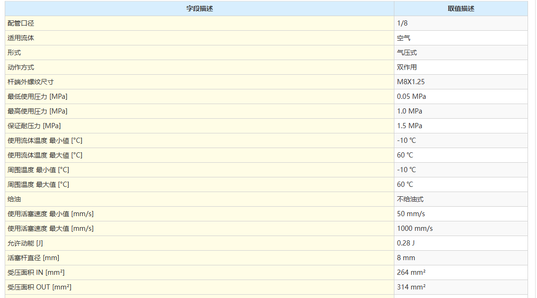The width and height of the screenshot is (537, 298).
Task: Click the 取值描述 column header
Action: click(x=460, y=9)
